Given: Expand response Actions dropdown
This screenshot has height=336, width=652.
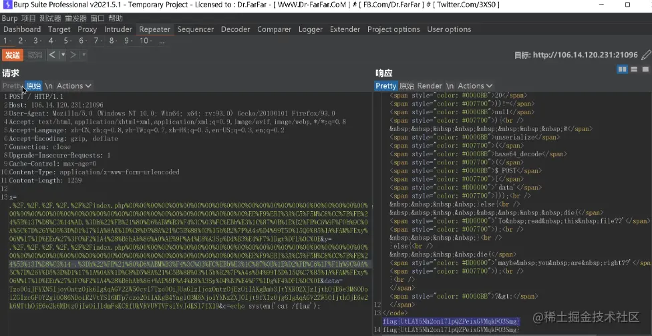Looking at the screenshot, I should point(475,86).
